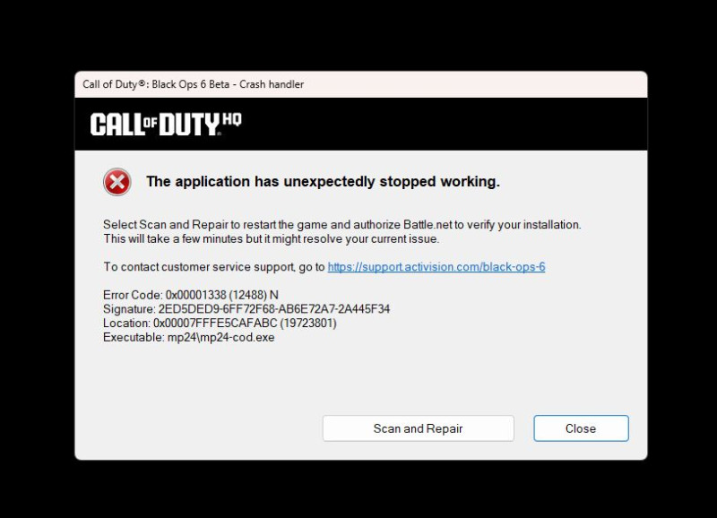Click the red error X icon
This screenshot has width=717, height=518.
117,182
